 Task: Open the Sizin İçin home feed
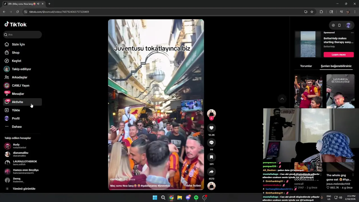tap(18, 44)
